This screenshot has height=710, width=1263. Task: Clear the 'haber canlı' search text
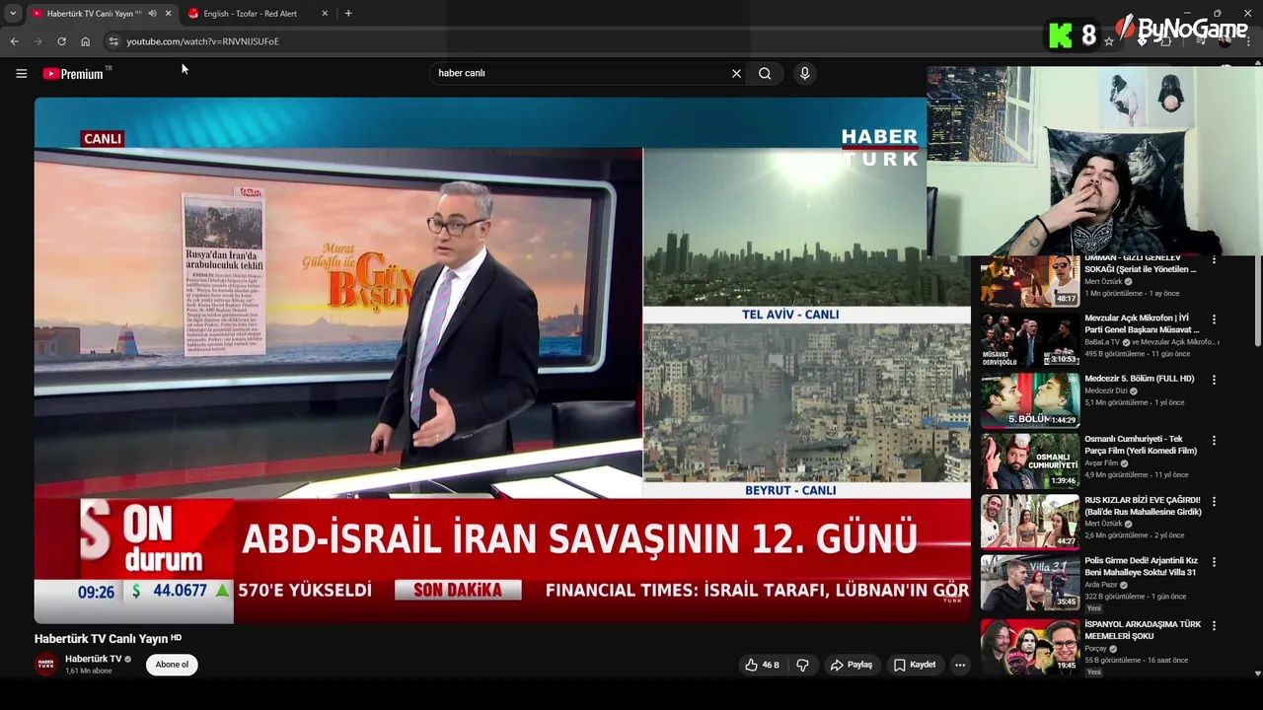pos(736,73)
